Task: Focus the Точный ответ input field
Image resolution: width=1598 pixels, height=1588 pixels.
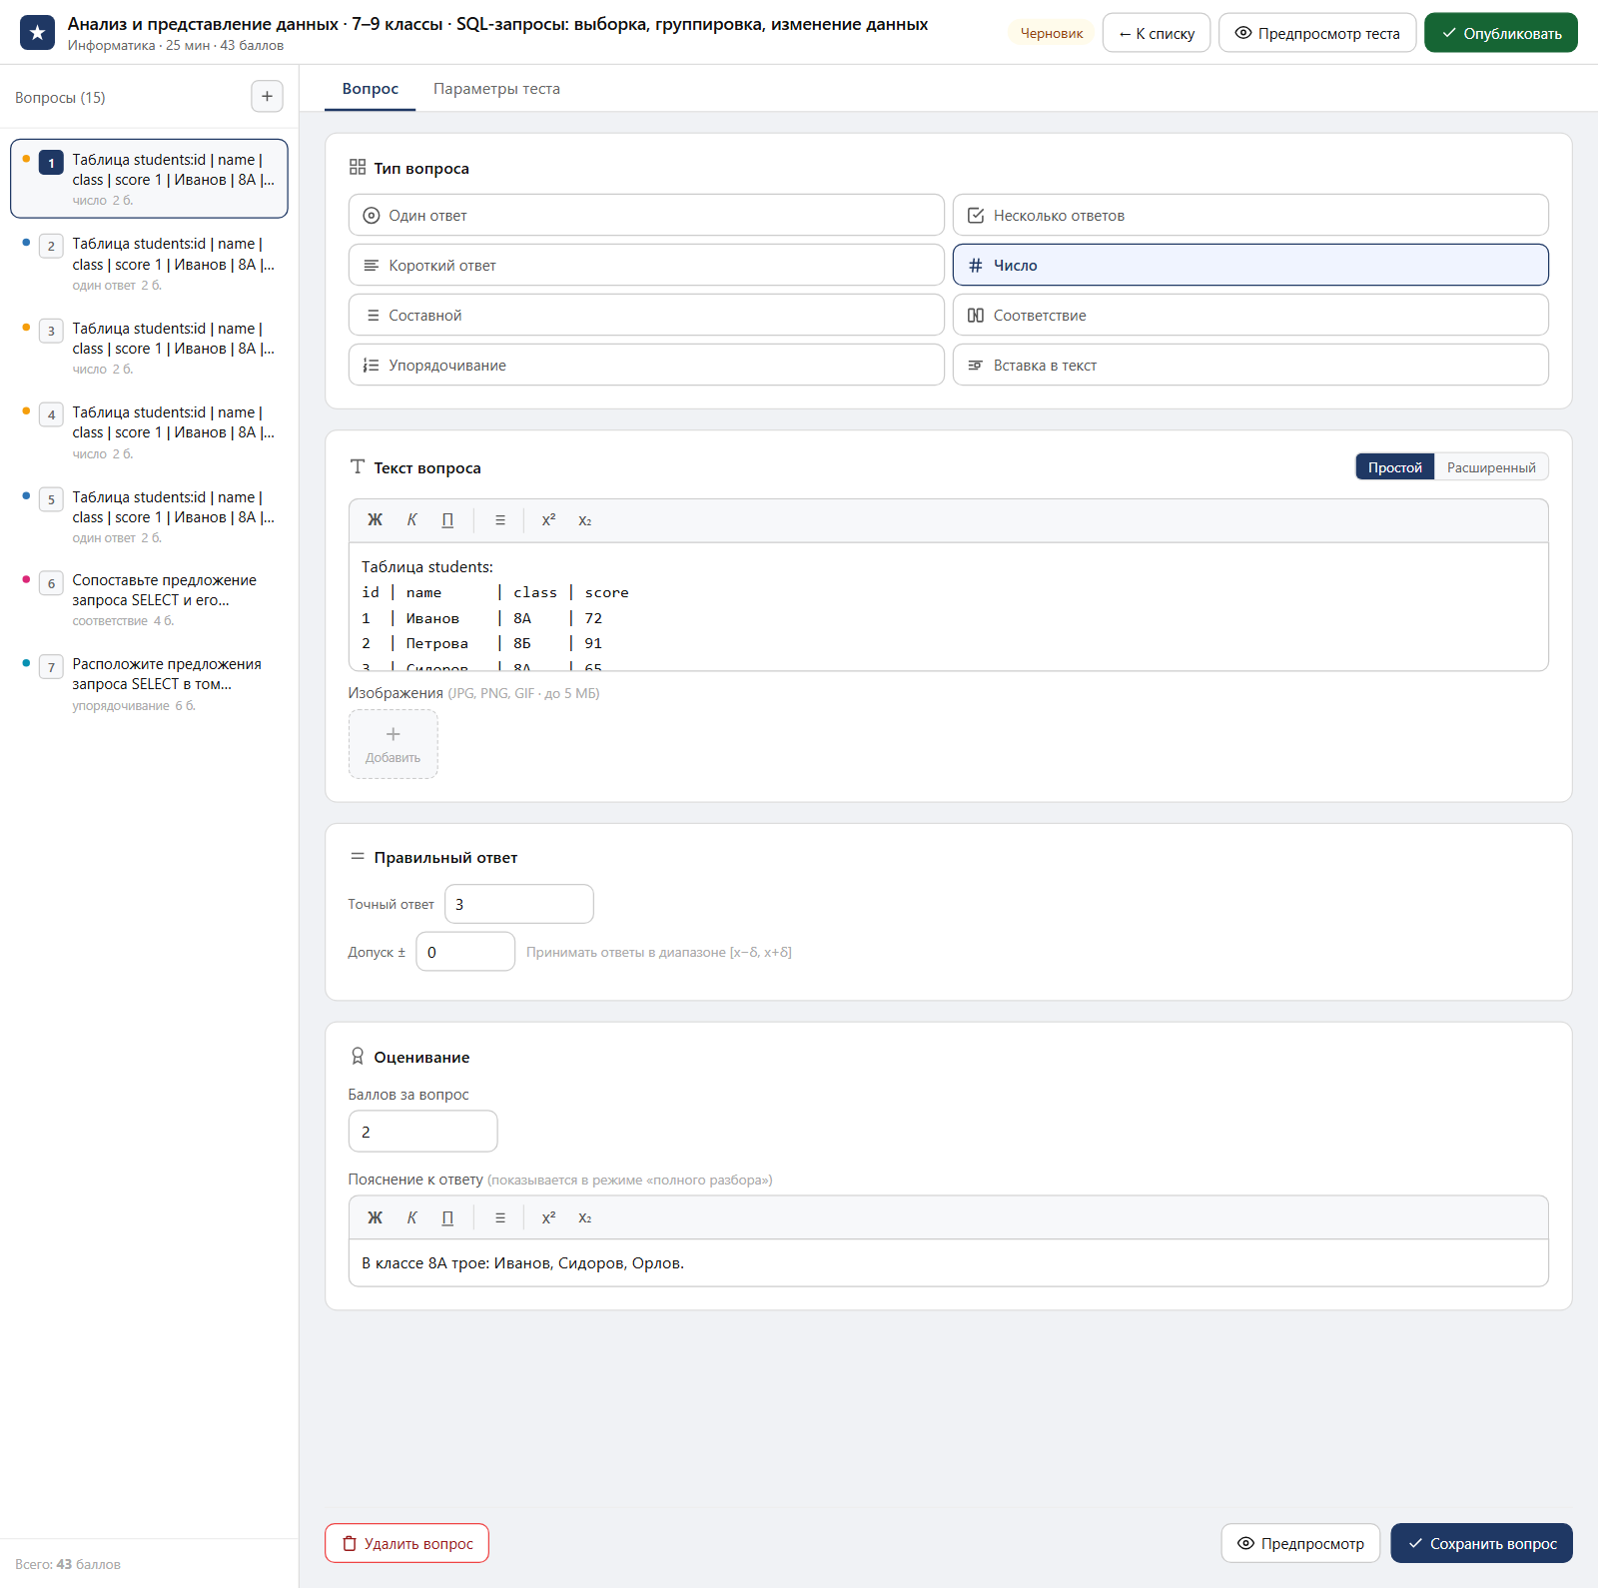Action: tap(519, 904)
